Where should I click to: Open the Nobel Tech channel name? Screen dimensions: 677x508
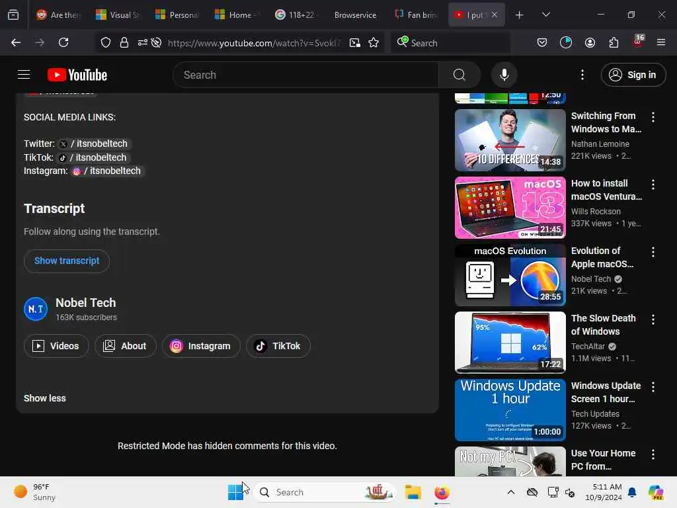click(x=85, y=302)
